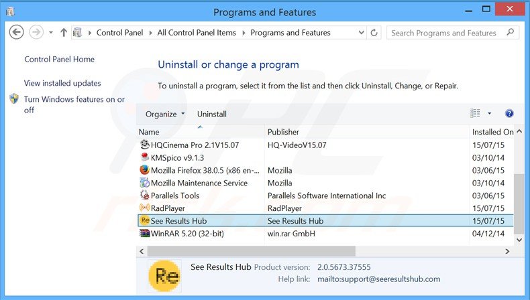This screenshot has width=530, height=300.
Task: Click publisher HQ-VideoV15.07 cell
Action: [x=297, y=145]
